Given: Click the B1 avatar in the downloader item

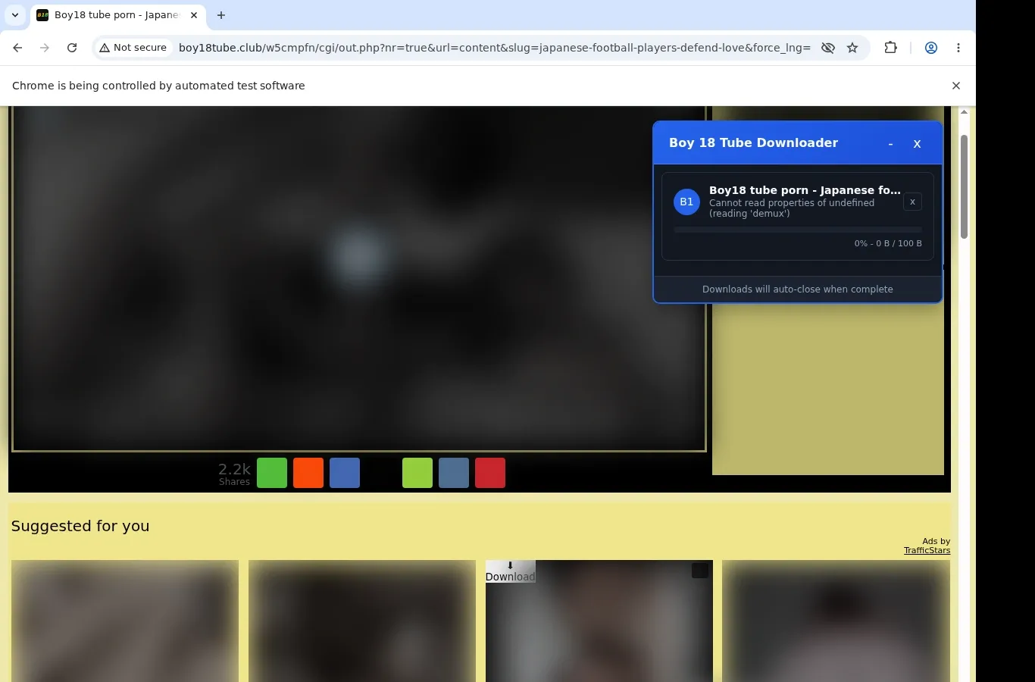Looking at the screenshot, I should click(686, 202).
